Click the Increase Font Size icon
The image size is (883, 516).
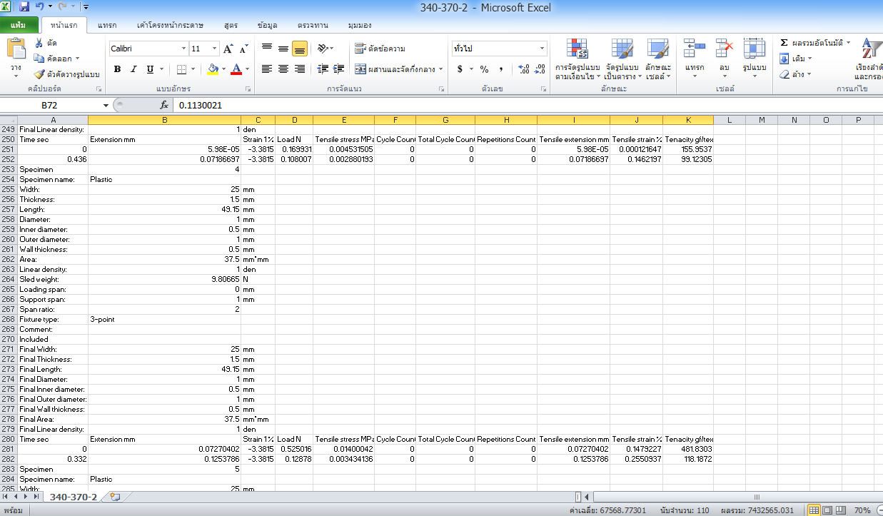(x=228, y=49)
